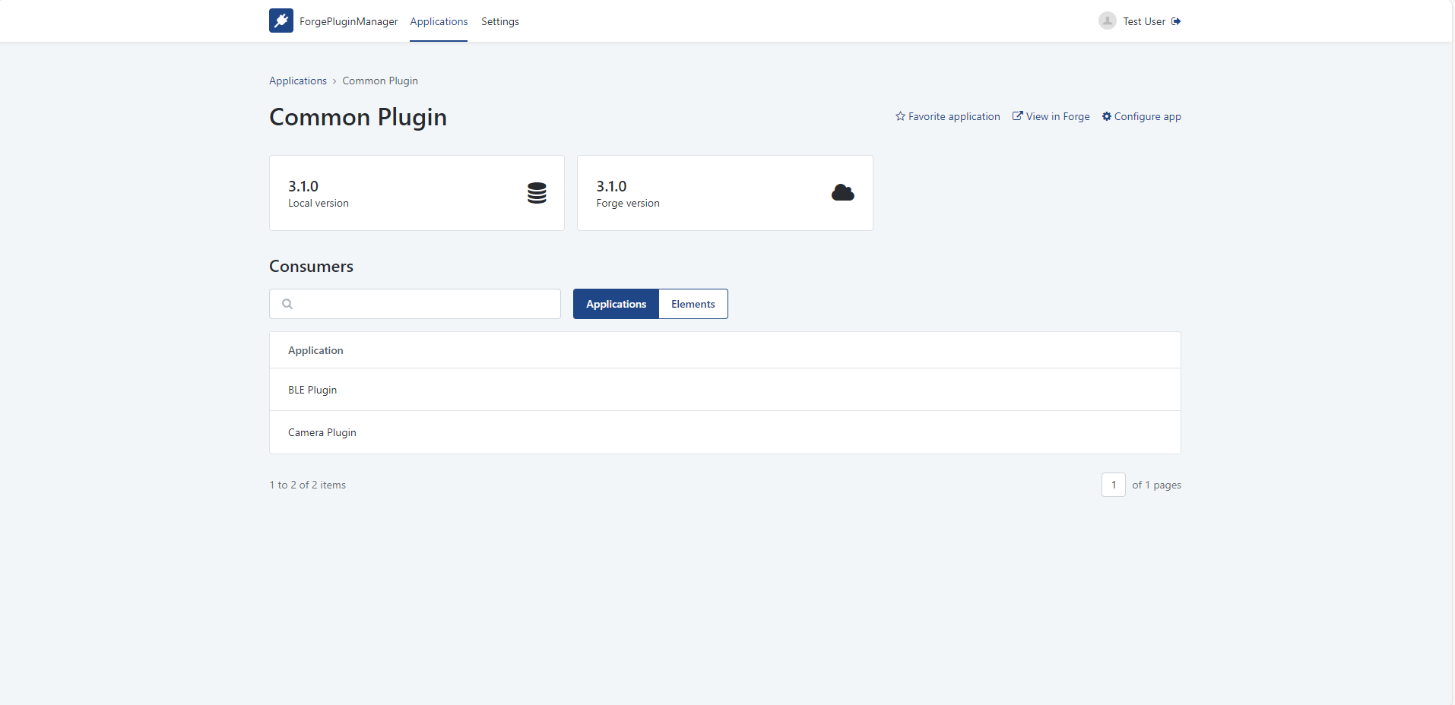The image size is (1455, 705).
Task: Click the magnifier icon in consumers search
Action: point(287,304)
